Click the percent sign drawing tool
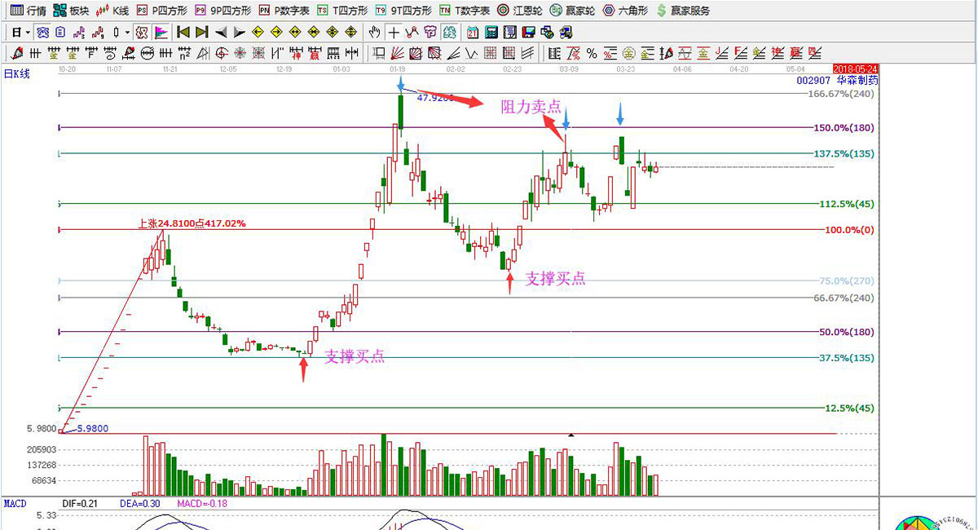This screenshot has width=978, height=530. (591, 54)
